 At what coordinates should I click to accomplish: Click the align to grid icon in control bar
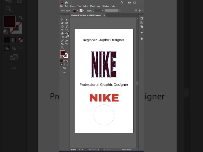coord(136,10)
